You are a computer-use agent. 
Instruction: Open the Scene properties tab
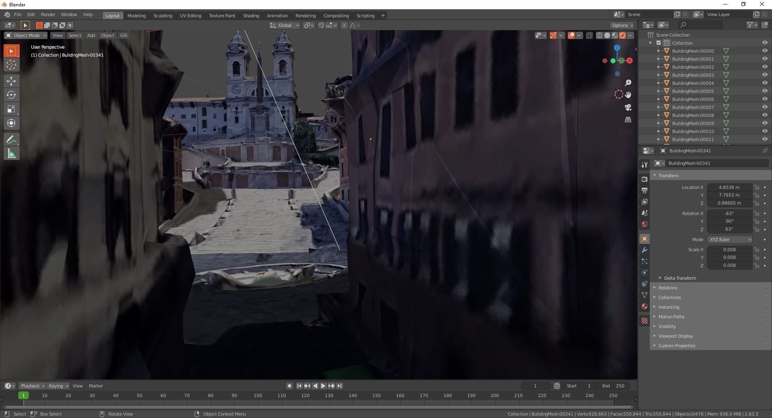(x=645, y=213)
